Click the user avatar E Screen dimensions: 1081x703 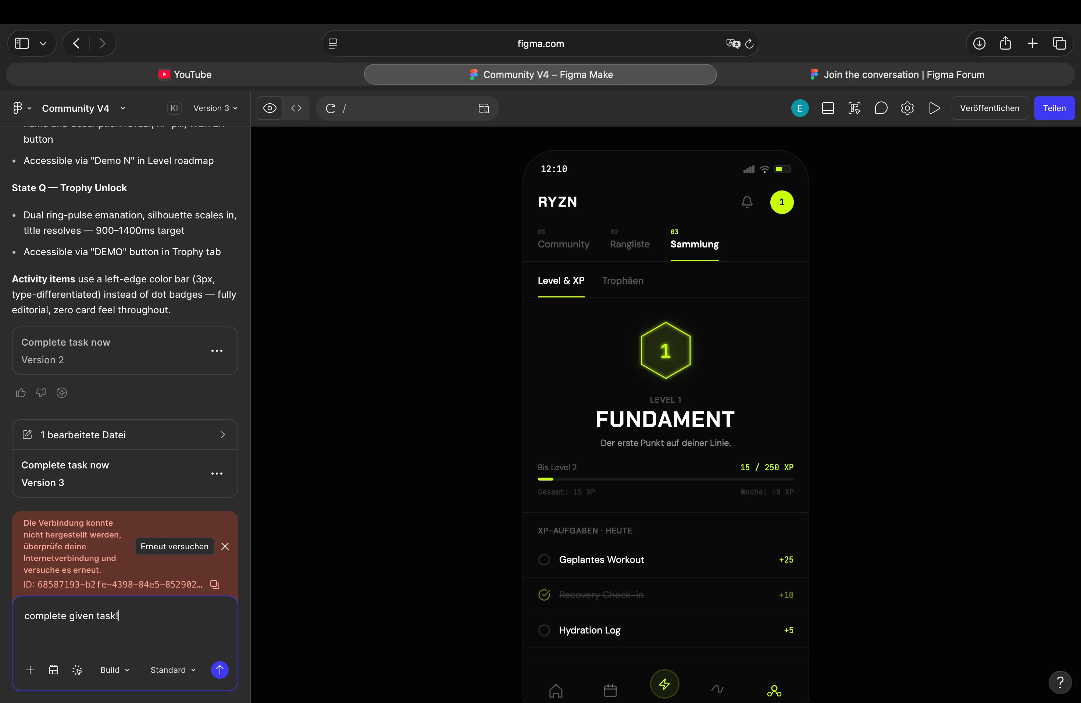pyautogui.click(x=800, y=108)
